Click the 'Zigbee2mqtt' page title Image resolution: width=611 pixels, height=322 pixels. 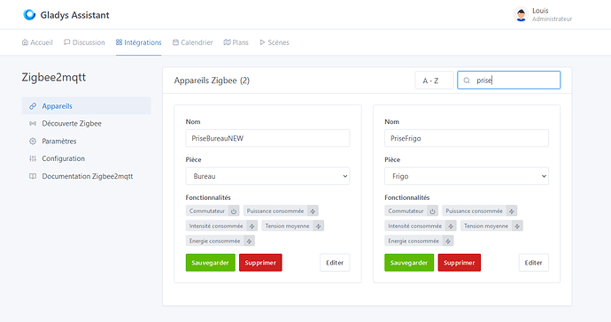(54, 78)
